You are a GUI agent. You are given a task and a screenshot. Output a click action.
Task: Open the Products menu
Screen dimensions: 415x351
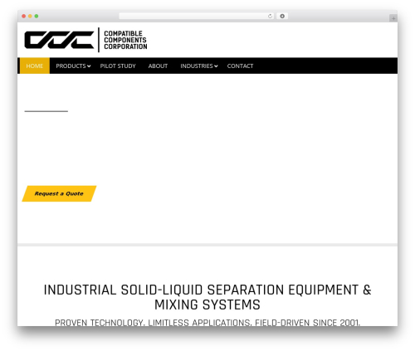pyautogui.click(x=71, y=66)
